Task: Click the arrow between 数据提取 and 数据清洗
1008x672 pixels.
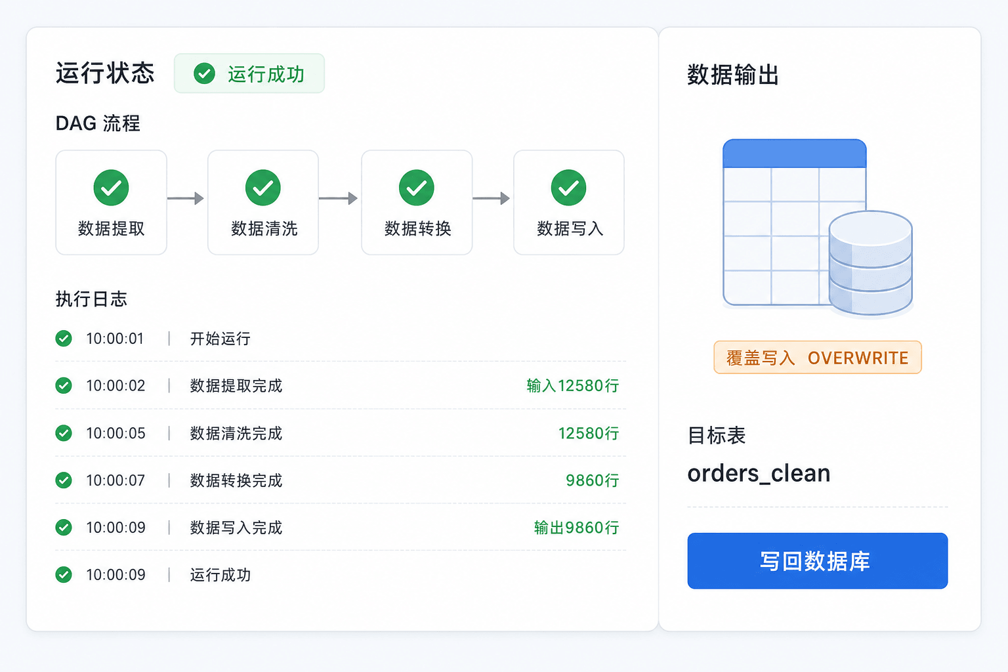Action: coord(186,198)
